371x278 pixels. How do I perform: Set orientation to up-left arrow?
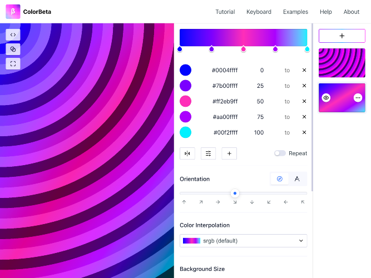[x=303, y=202]
